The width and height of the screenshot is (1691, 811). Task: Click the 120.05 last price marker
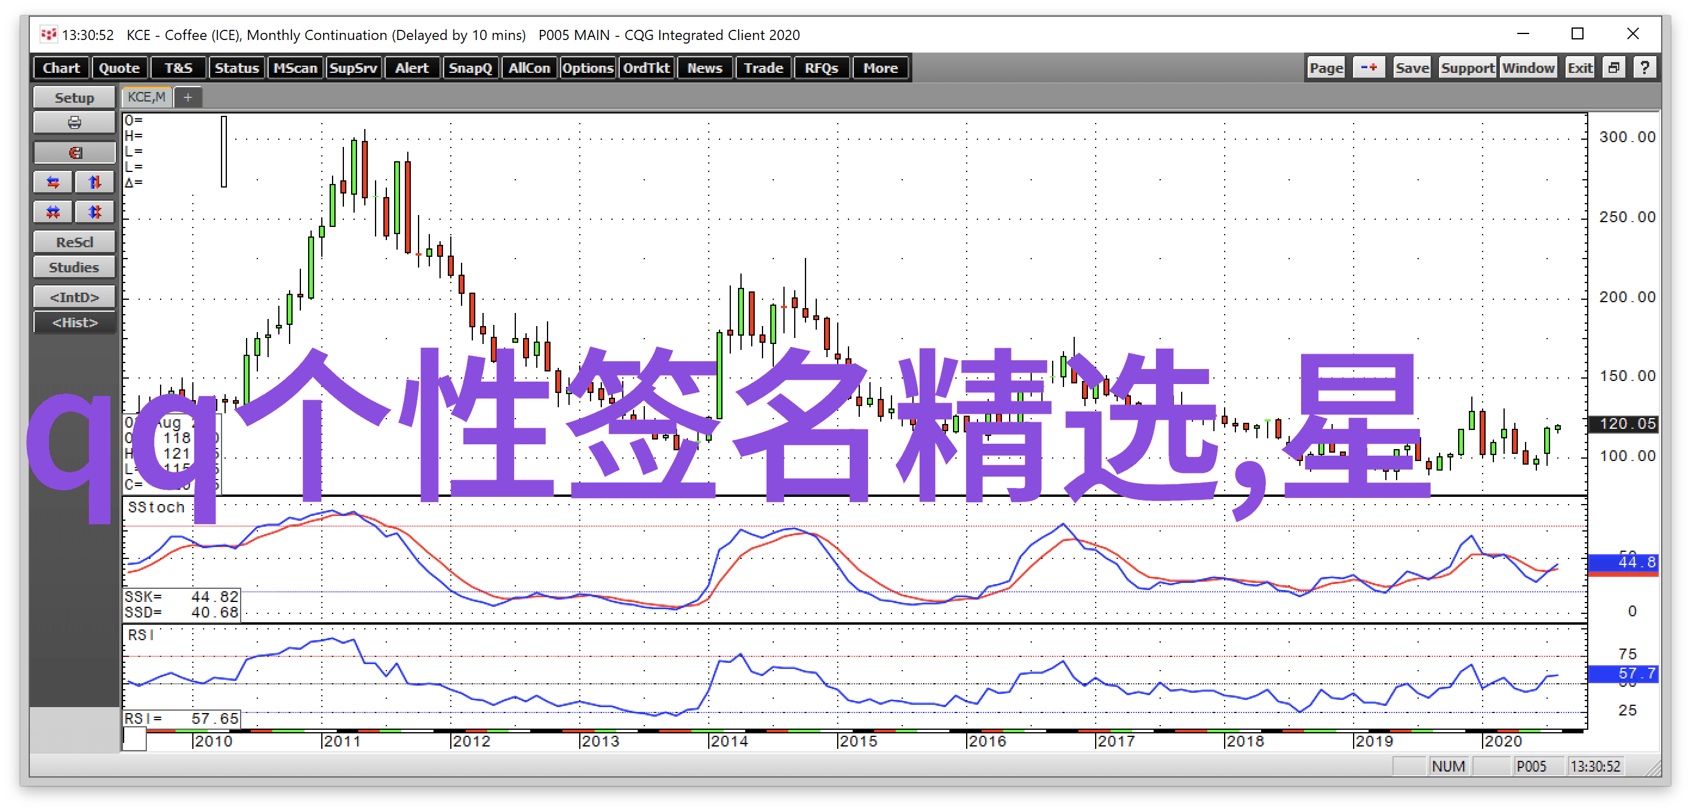click(1623, 423)
